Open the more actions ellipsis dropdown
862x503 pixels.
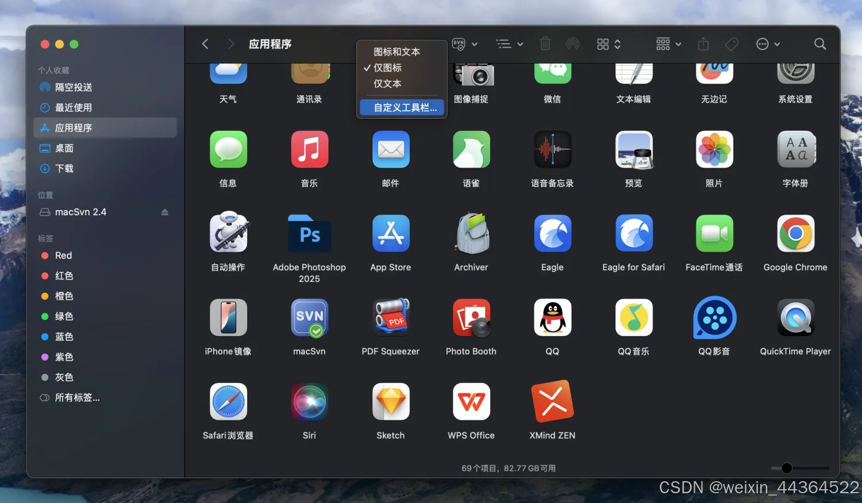tap(768, 44)
